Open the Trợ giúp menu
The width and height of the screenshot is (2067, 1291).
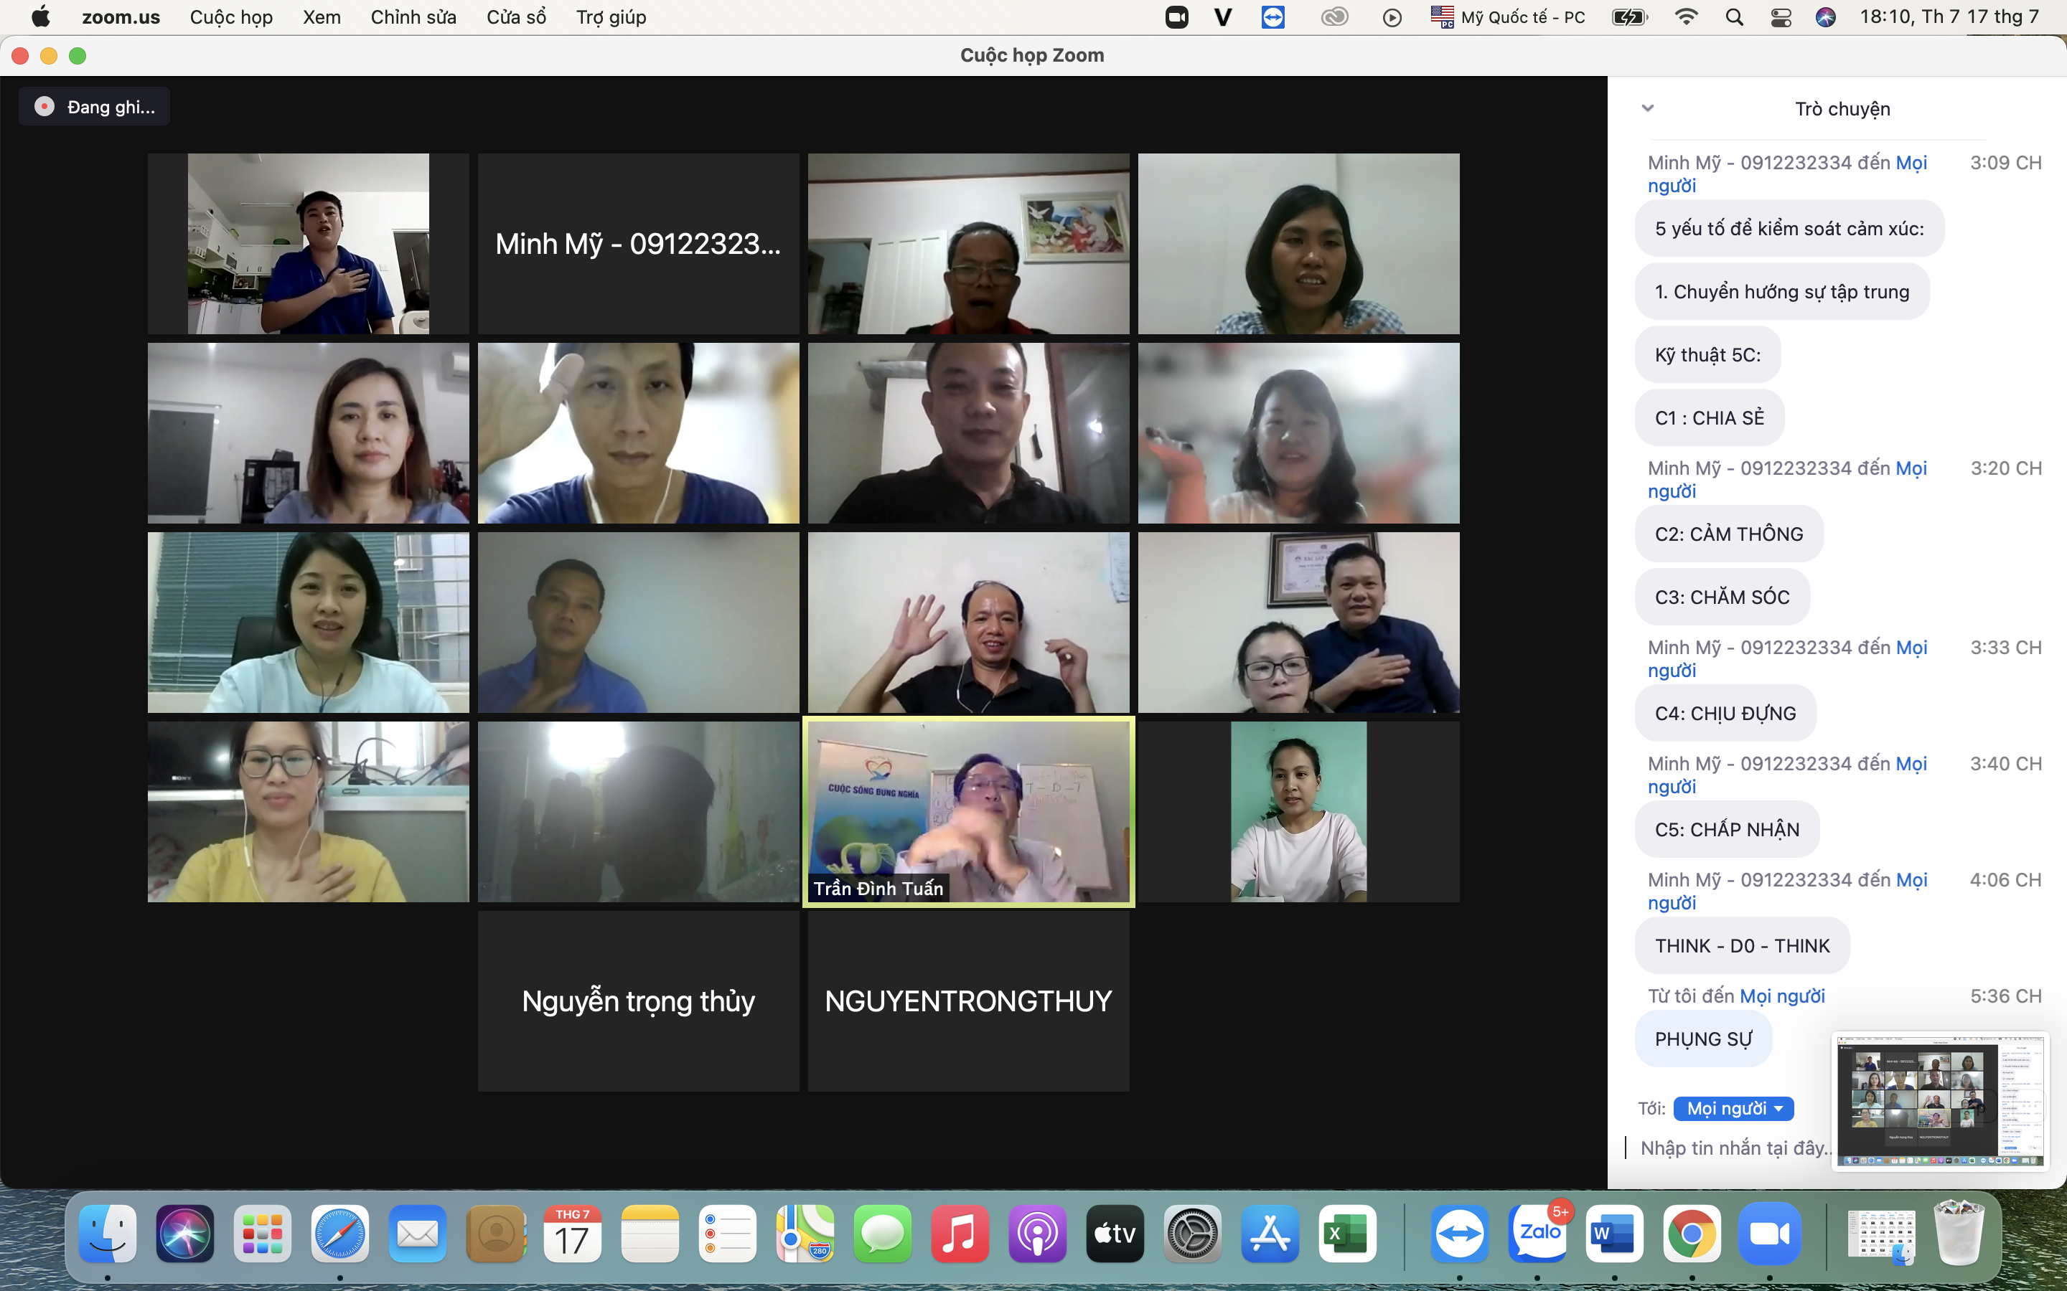click(611, 17)
